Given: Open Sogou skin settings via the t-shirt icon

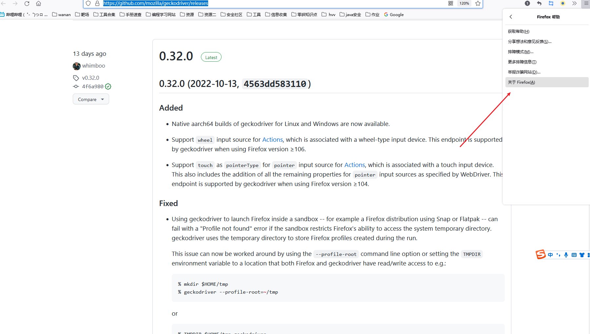Looking at the screenshot, I should click(x=582, y=255).
